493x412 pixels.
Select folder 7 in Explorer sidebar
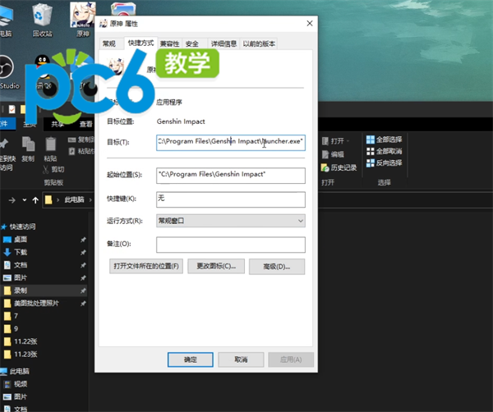pyautogui.click(x=16, y=316)
